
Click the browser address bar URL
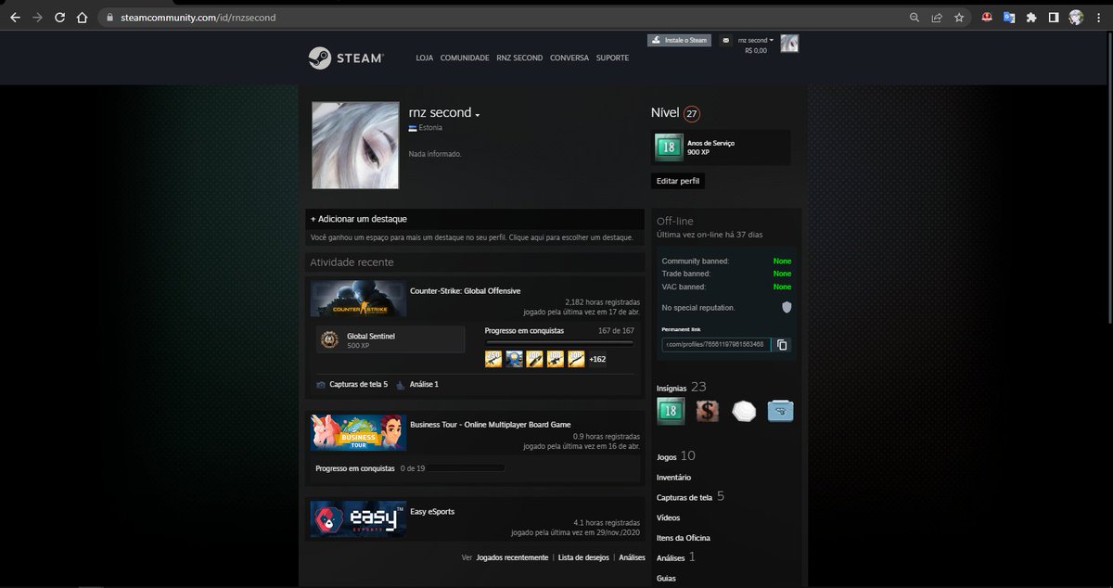click(198, 17)
